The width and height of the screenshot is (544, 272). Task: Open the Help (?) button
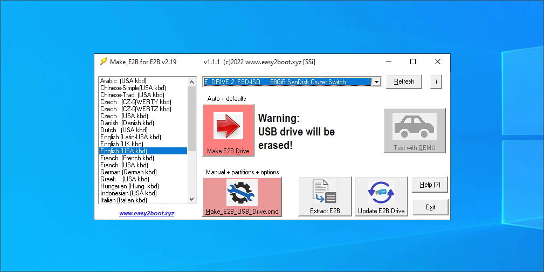430,185
